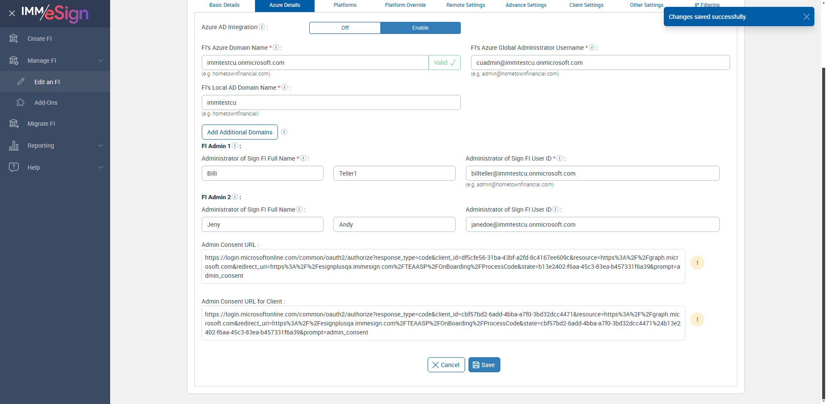
Task: Open the Platforms tab
Action: [x=345, y=6]
